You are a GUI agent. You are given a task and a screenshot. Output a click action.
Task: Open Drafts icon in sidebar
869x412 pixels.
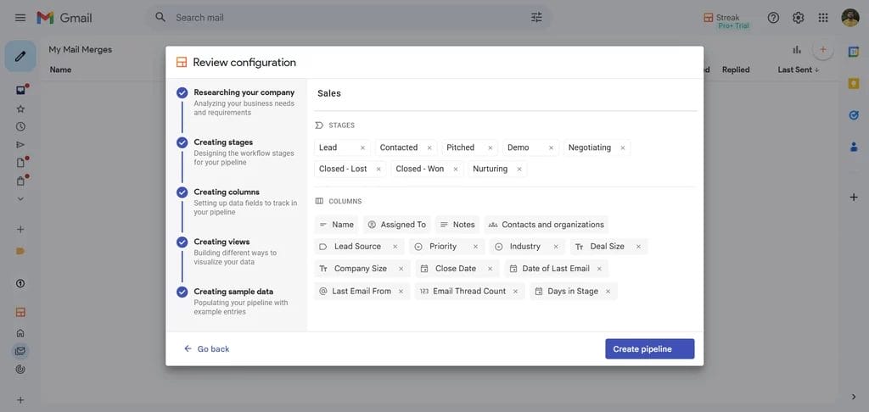point(20,163)
